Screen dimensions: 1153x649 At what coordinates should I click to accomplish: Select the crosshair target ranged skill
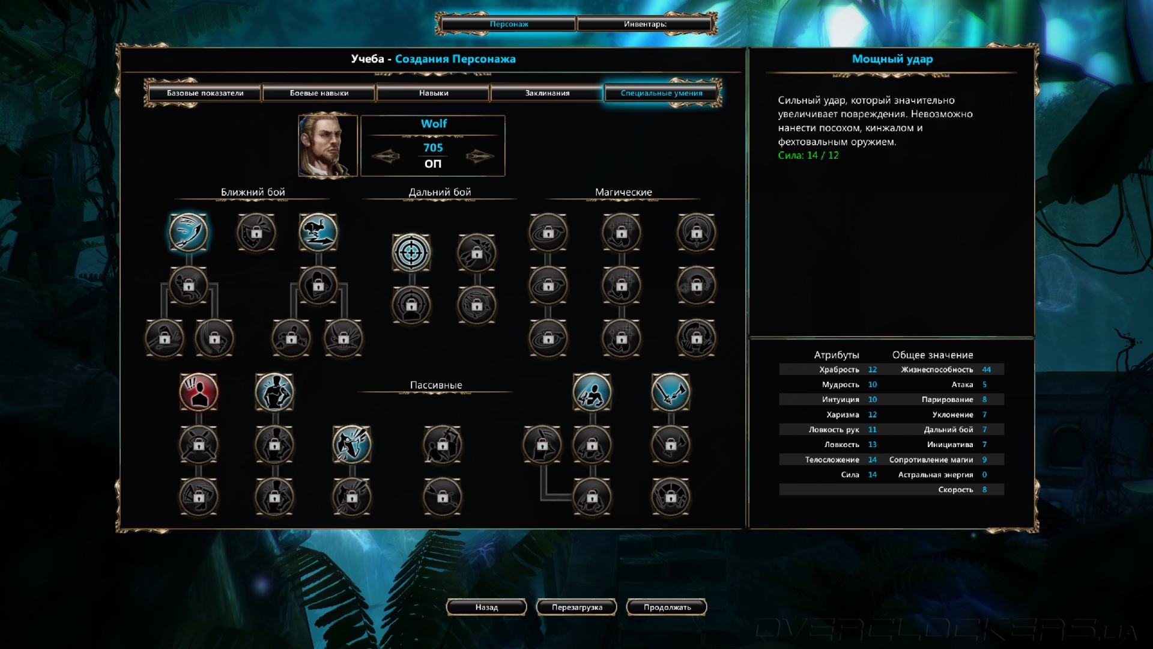(411, 252)
